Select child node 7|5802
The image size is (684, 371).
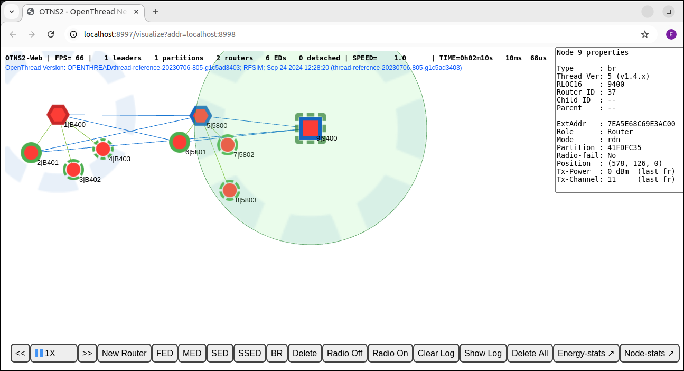pyautogui.click(x=227, y=144)
